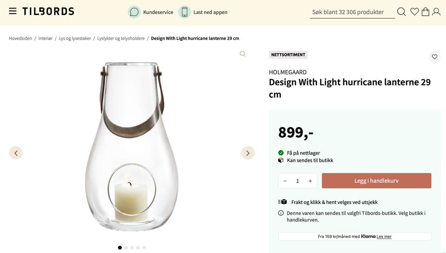Image resolution: width=446 pixels, height=253 pixels.
Task: Go to Interiør breadcrumb
Action: pyautogui.click(x=46, y=39)
